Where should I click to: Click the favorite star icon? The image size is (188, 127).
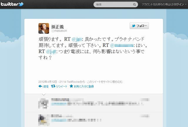[71, 86]
